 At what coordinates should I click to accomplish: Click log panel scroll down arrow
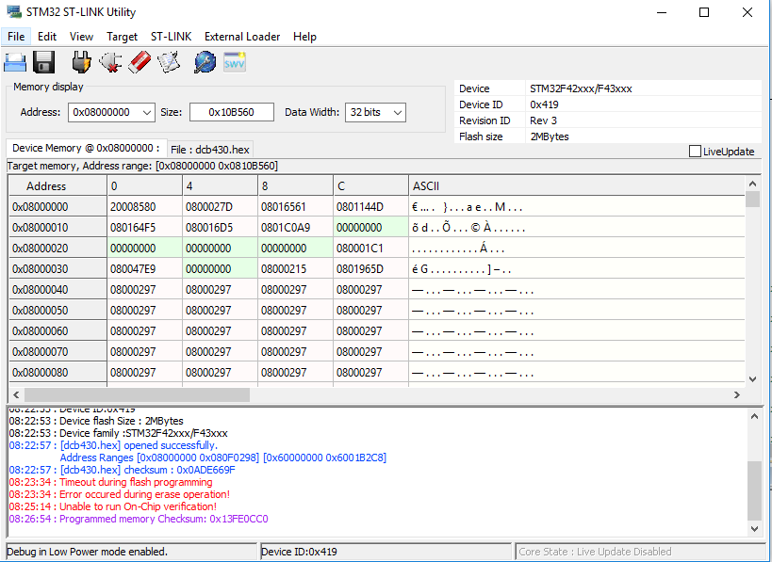[x=754, y=528]
